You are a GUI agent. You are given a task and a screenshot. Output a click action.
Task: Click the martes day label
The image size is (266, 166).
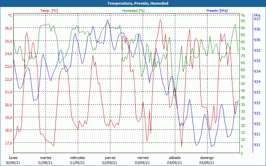tap(46, 158)
